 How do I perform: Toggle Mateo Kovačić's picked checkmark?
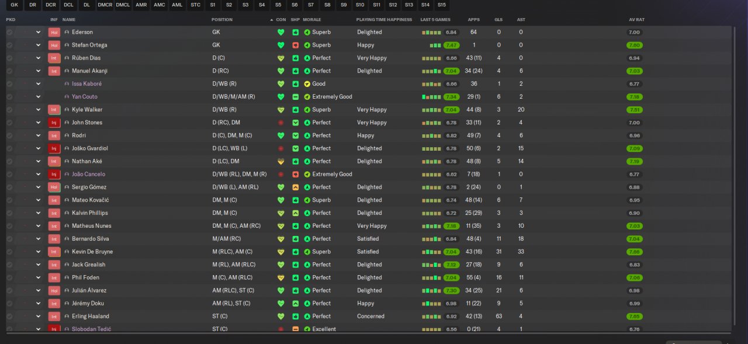tap(9, 200)
